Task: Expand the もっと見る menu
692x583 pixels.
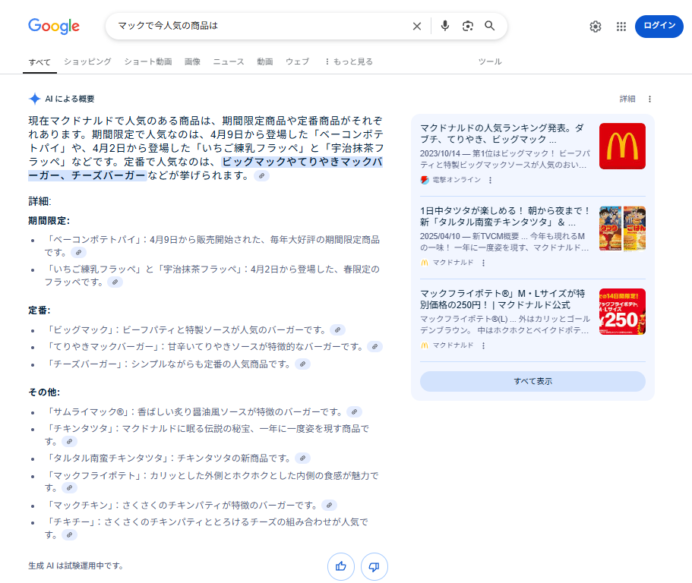Action: coord(349,61)
